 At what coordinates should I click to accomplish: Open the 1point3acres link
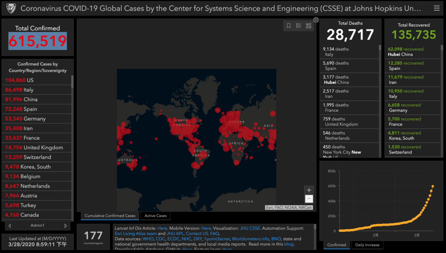217,239
